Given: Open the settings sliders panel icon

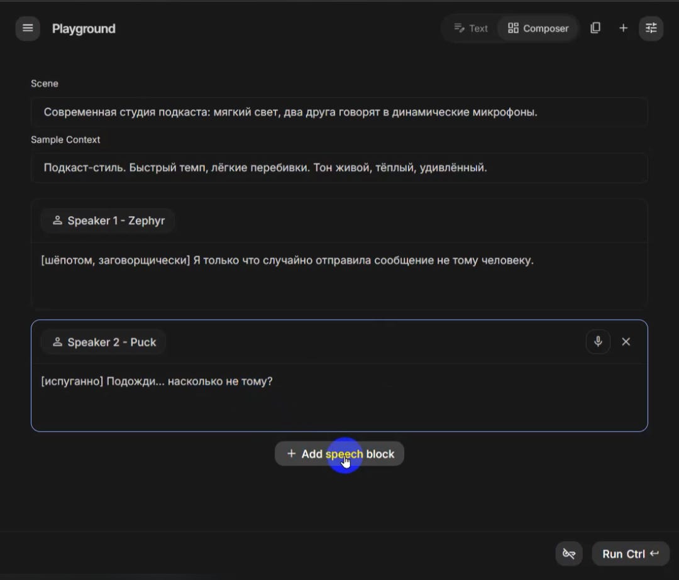Looking at the screenshot, I should click(x=651, y=28).
